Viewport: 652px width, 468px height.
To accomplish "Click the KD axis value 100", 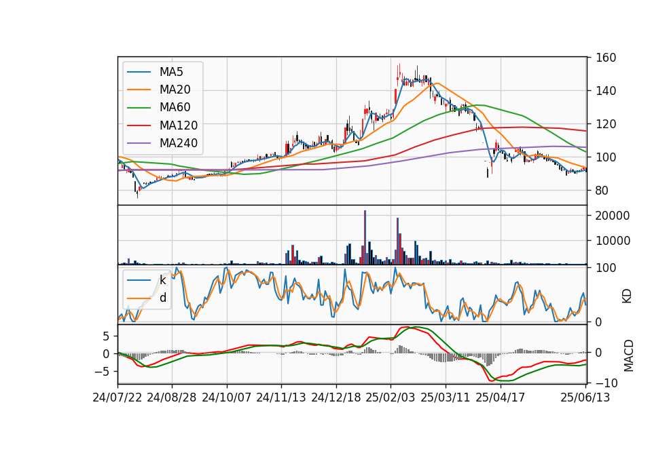I will [x=606, y=268].
